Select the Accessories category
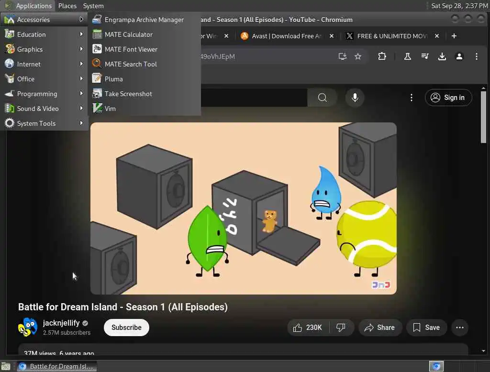Image resolution: width=490 pixels, height=372 pixels. click(x=44, y=20)
